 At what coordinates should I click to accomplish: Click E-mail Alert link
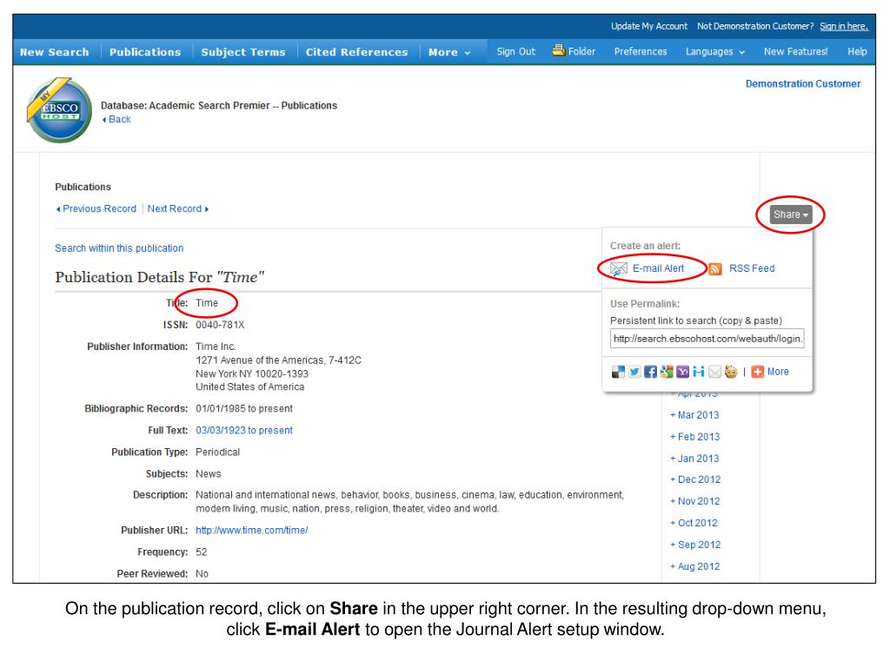(x=659, y=269)
